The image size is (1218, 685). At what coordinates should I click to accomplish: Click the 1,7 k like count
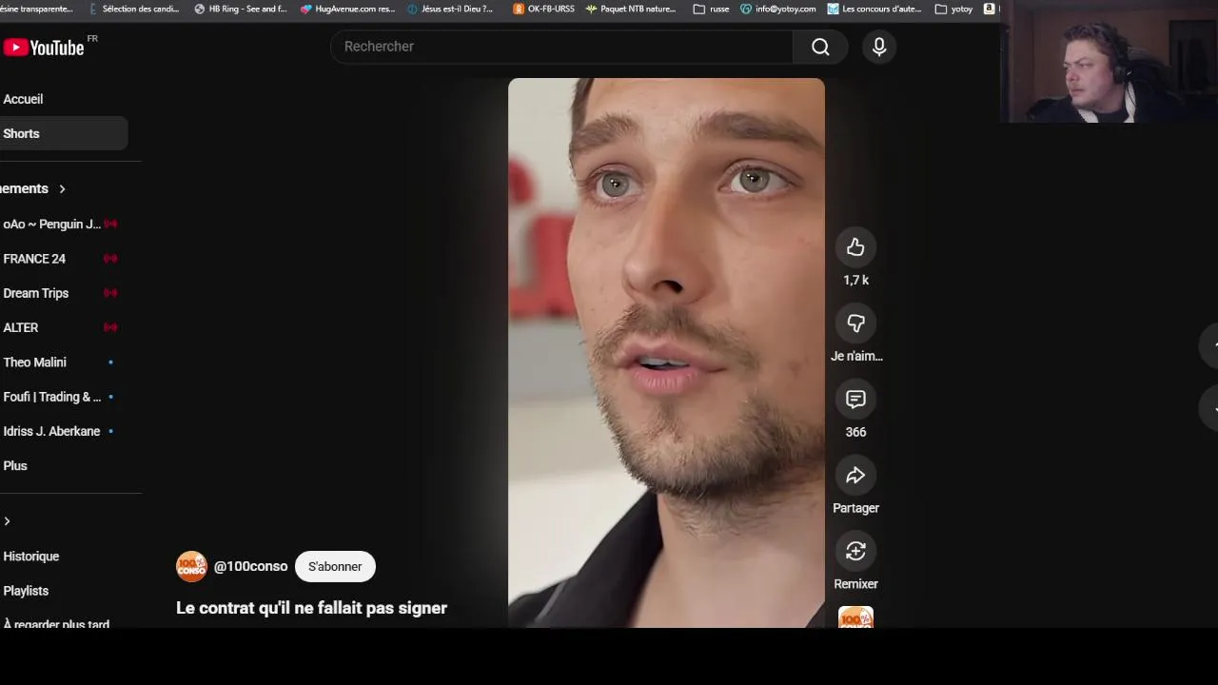click(x=855, y=281)
